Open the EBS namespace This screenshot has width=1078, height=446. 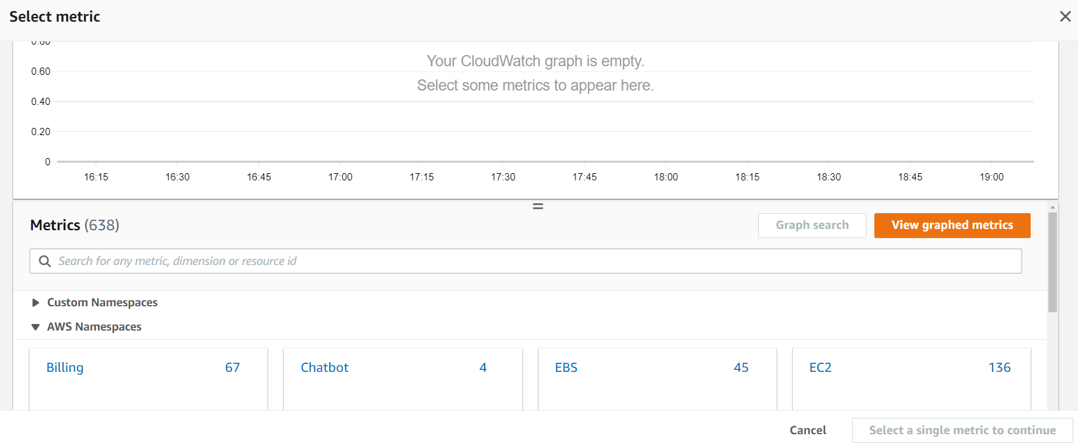tap(566, 367)
